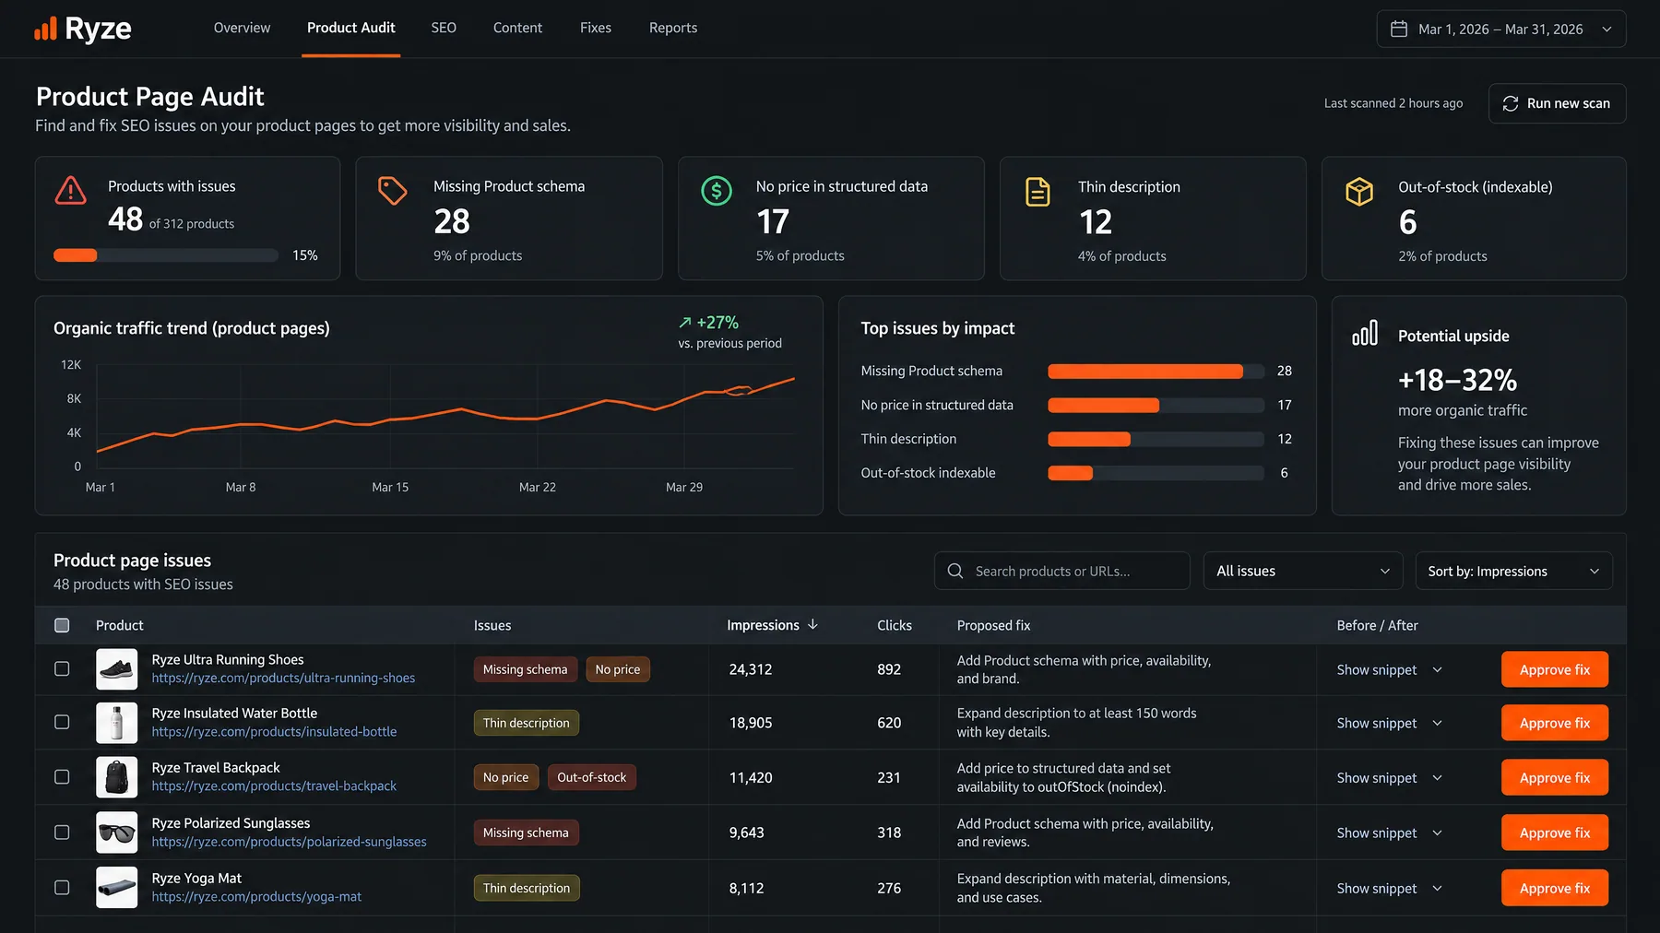1660x933 pixels.
Task: Check the Ryze Insulated Water Bottle row
Action: click(62, 722)
